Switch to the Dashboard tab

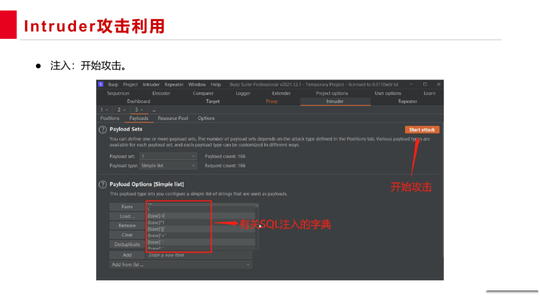[x=138, y=101]
